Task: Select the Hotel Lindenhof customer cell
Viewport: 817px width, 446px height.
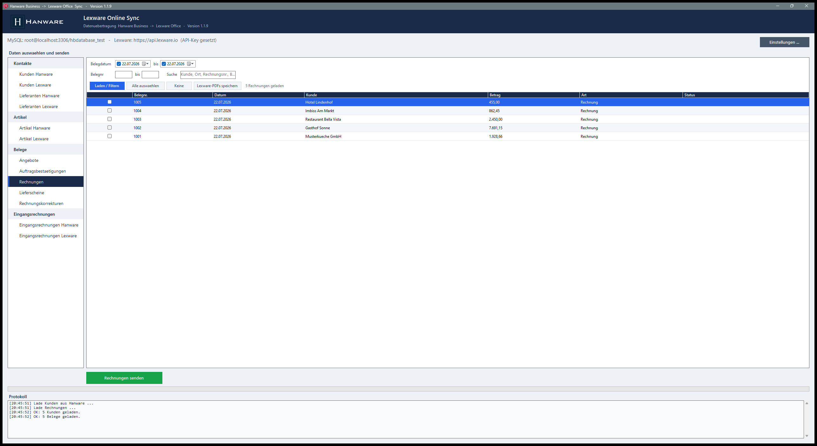Action: (396, 102)
